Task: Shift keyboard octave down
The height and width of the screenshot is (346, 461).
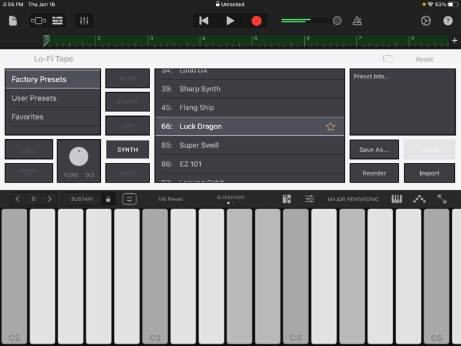Action: tap(18, 199)
